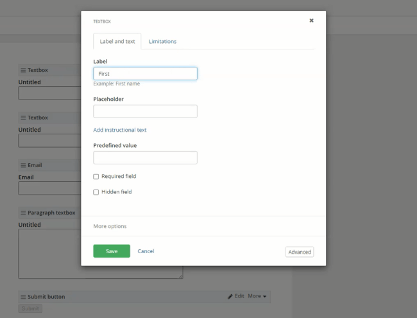Click the Label input containing First

click(x=145, y=73)
